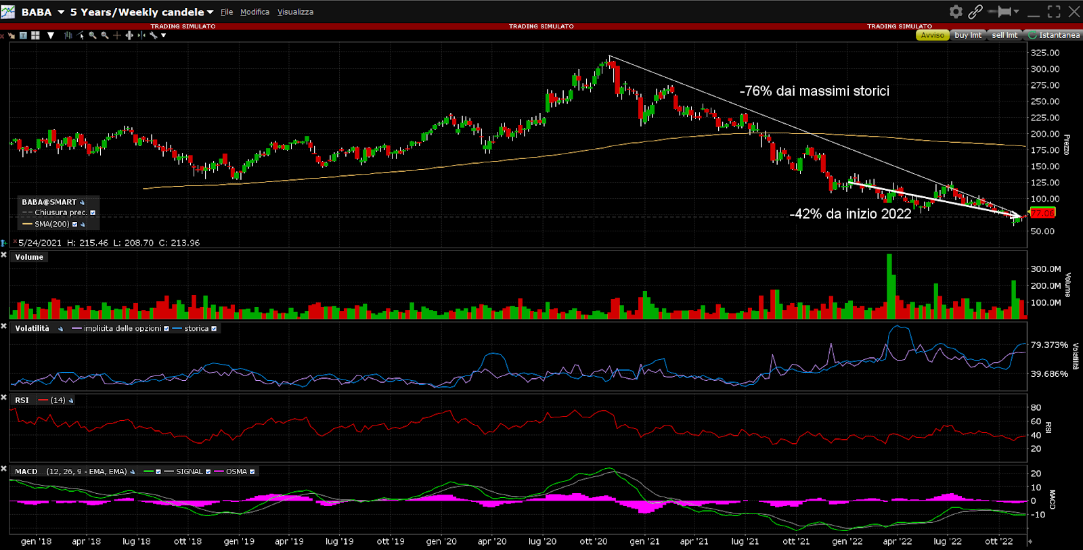Edit MACD study wrench icon
This screenshot has height=550, width=1083.
(133, 472)
